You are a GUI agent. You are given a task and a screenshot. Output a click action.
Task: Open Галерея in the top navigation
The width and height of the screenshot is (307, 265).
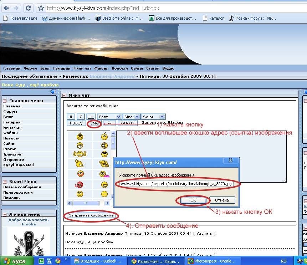(x=62, y=68)
